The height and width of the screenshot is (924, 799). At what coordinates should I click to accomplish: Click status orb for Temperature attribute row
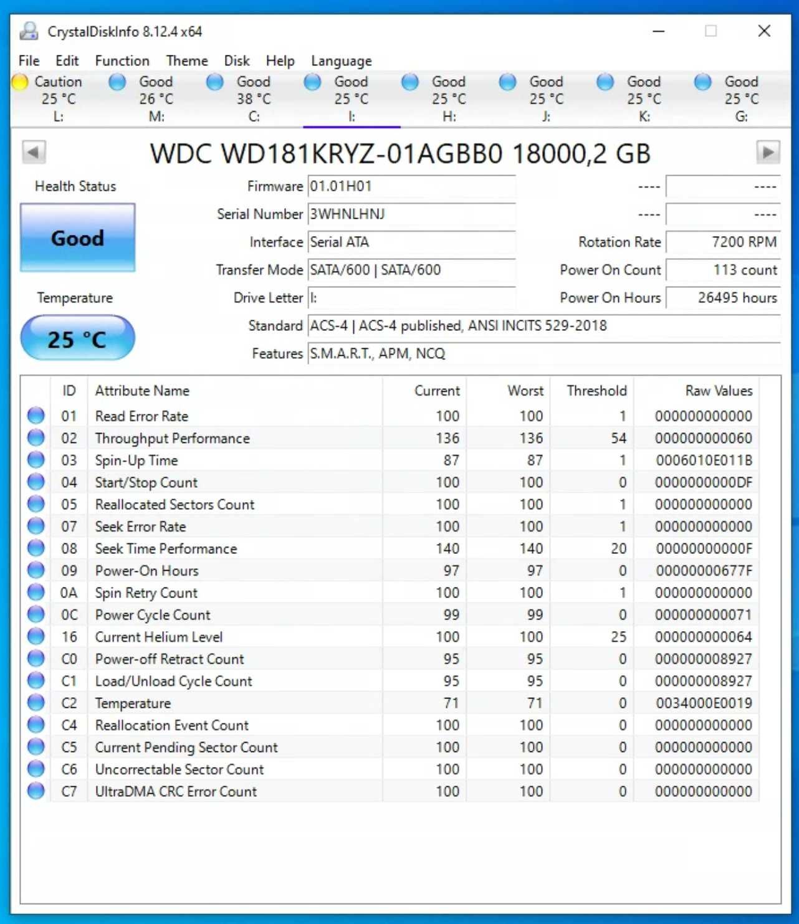pyautogui.click(x=36, y=703)
